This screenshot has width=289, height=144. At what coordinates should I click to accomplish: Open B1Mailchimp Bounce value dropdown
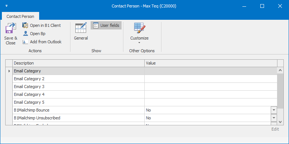[274, 110]
